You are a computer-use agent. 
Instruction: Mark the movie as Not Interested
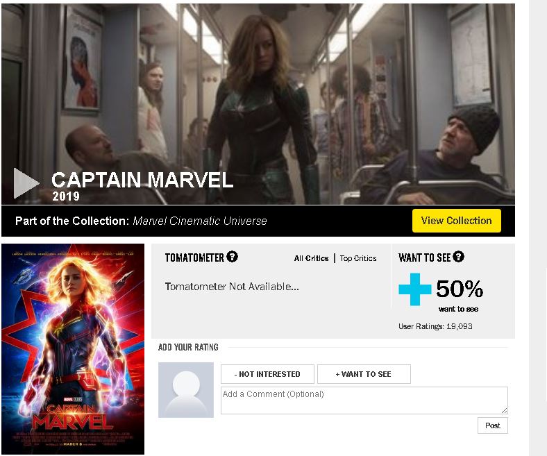[267, 374]
